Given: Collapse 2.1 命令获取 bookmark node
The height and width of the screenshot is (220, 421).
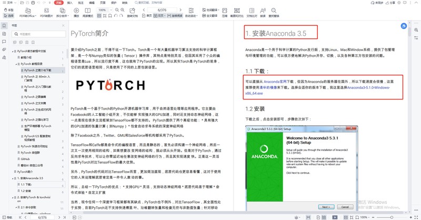Looking at the screenshot, I should 16,207.
